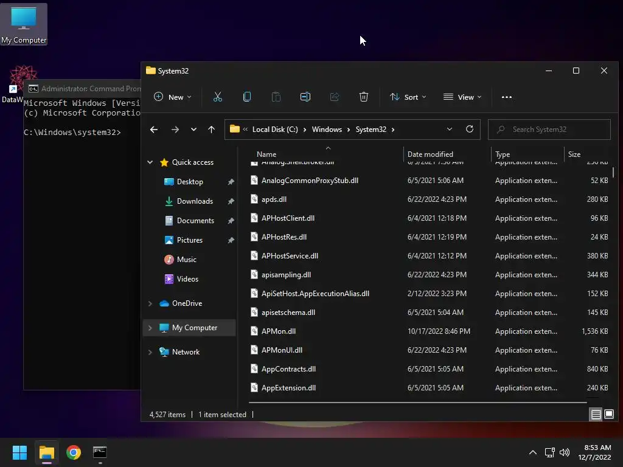Select Music in Quick access
This screenshot has height=467, width=623.
[x=186, y=259]
